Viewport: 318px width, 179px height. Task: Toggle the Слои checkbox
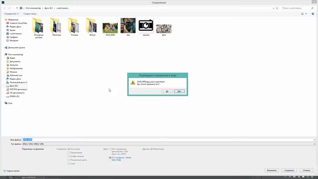point(69,164)
